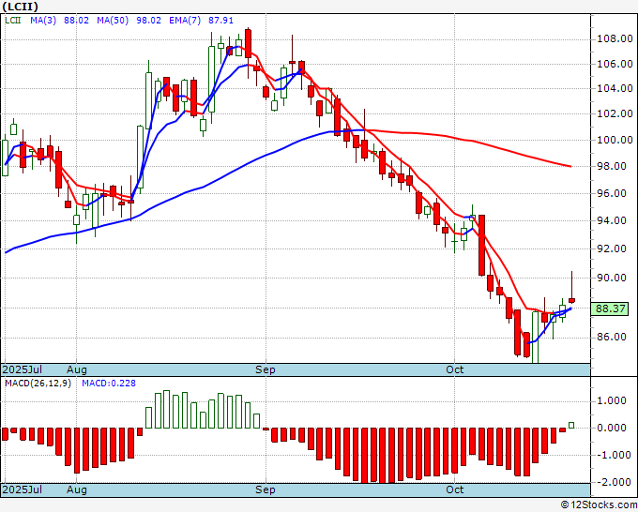Click the 0.000 MACD axis label
This screenshot has width=638, height=512.
[x=612, y=428]
